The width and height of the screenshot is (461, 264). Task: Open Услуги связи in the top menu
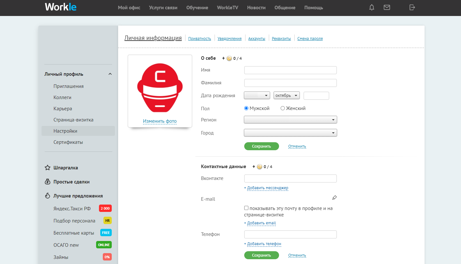point(163,8)
